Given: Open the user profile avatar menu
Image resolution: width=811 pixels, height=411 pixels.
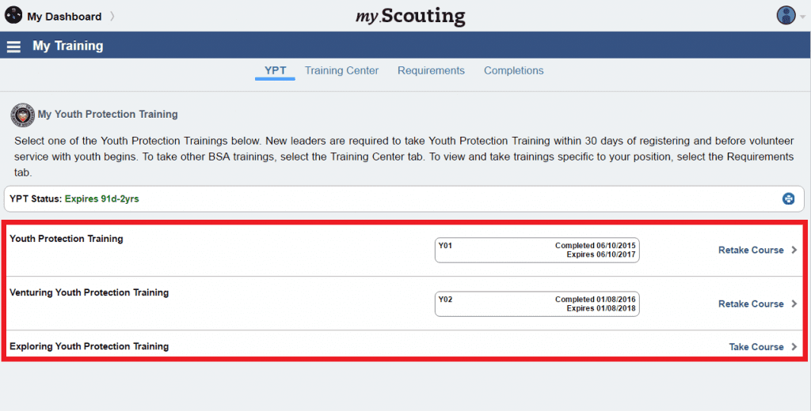Looking at the screenshot, I should [786, 15].
